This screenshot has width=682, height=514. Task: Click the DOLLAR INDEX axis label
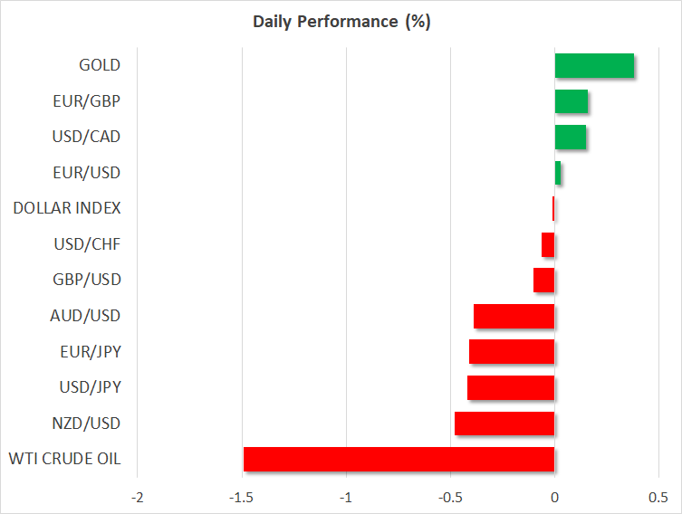click(67, 208)
